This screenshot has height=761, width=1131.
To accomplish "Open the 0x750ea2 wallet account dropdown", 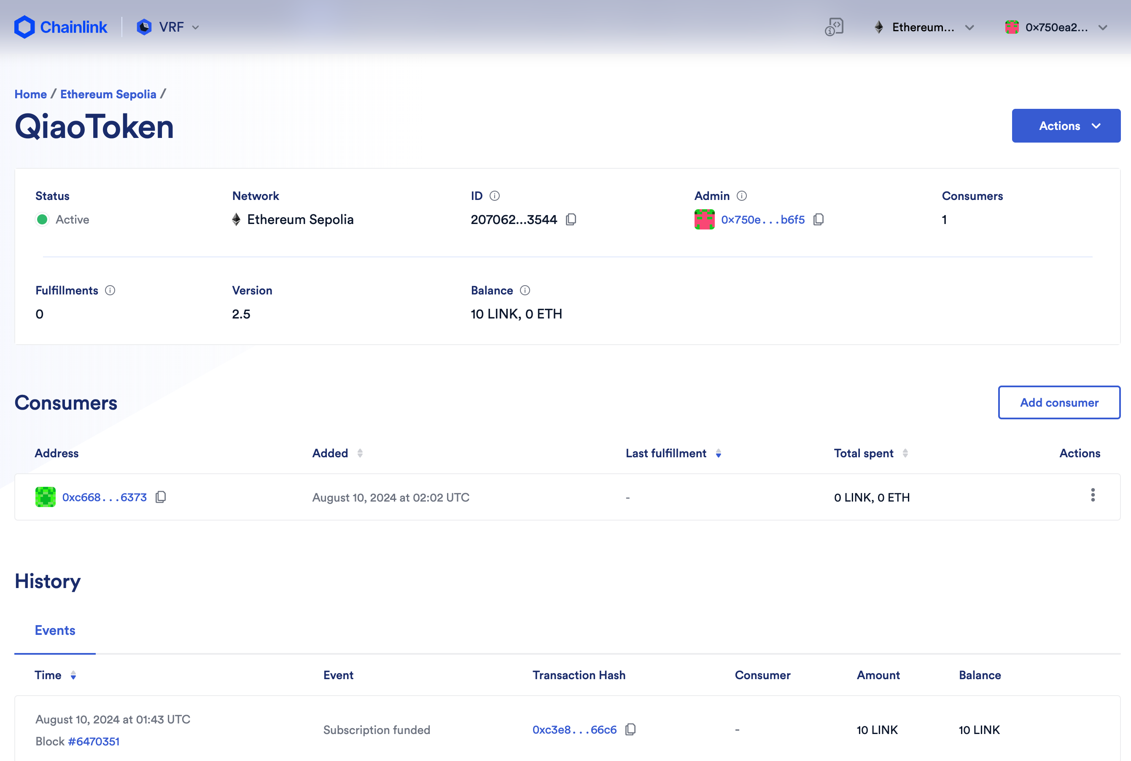I will coord(1057,27).
